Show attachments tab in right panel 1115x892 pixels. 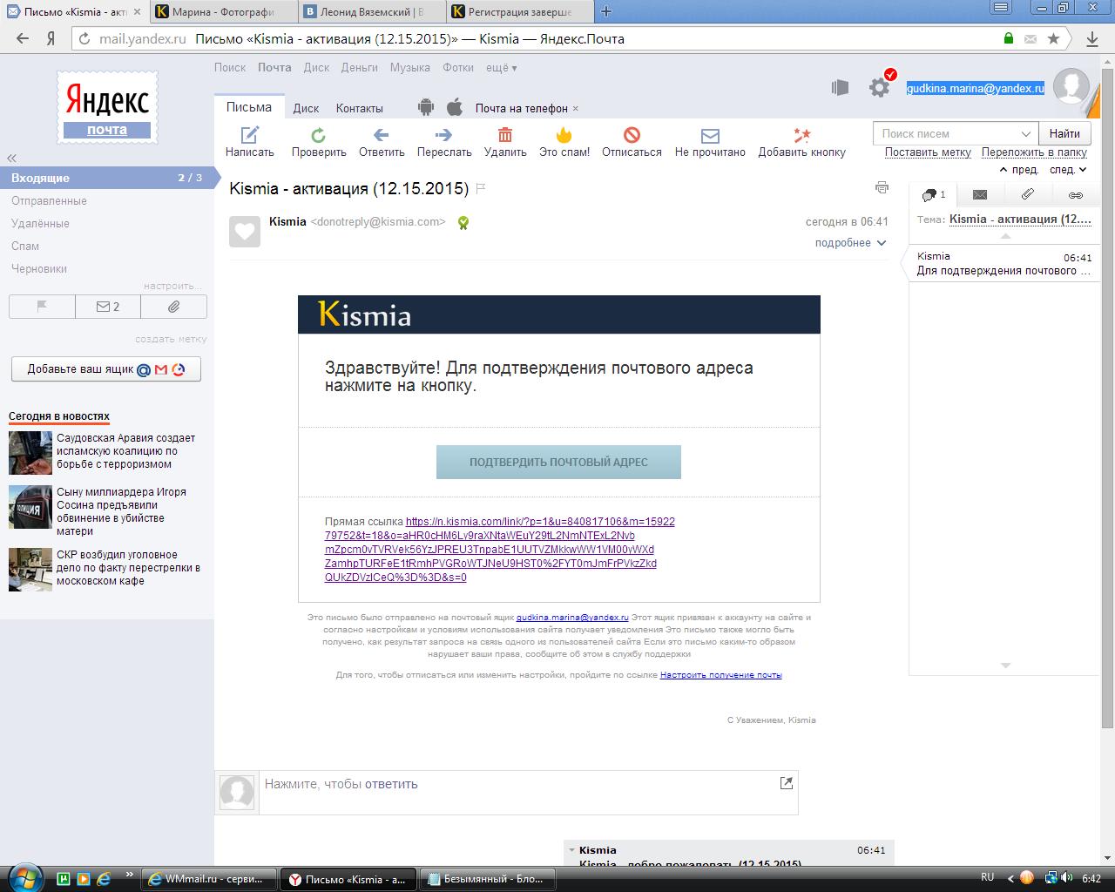pyautogui.click(x=1028, y=194)
